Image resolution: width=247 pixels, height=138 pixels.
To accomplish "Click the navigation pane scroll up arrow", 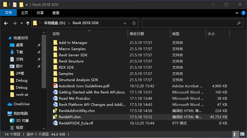I will point(44,32).
